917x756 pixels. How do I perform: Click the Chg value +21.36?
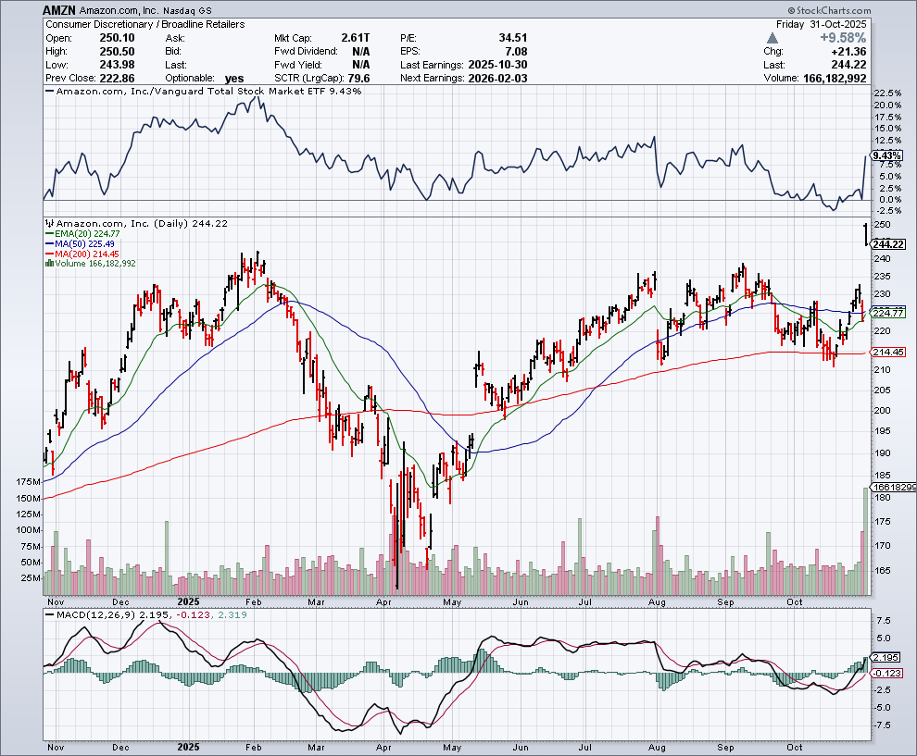[x=848, y=52]
